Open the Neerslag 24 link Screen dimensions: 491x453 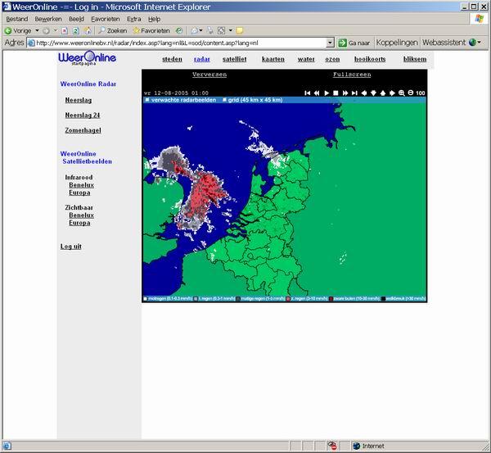[x=83, y=115]
